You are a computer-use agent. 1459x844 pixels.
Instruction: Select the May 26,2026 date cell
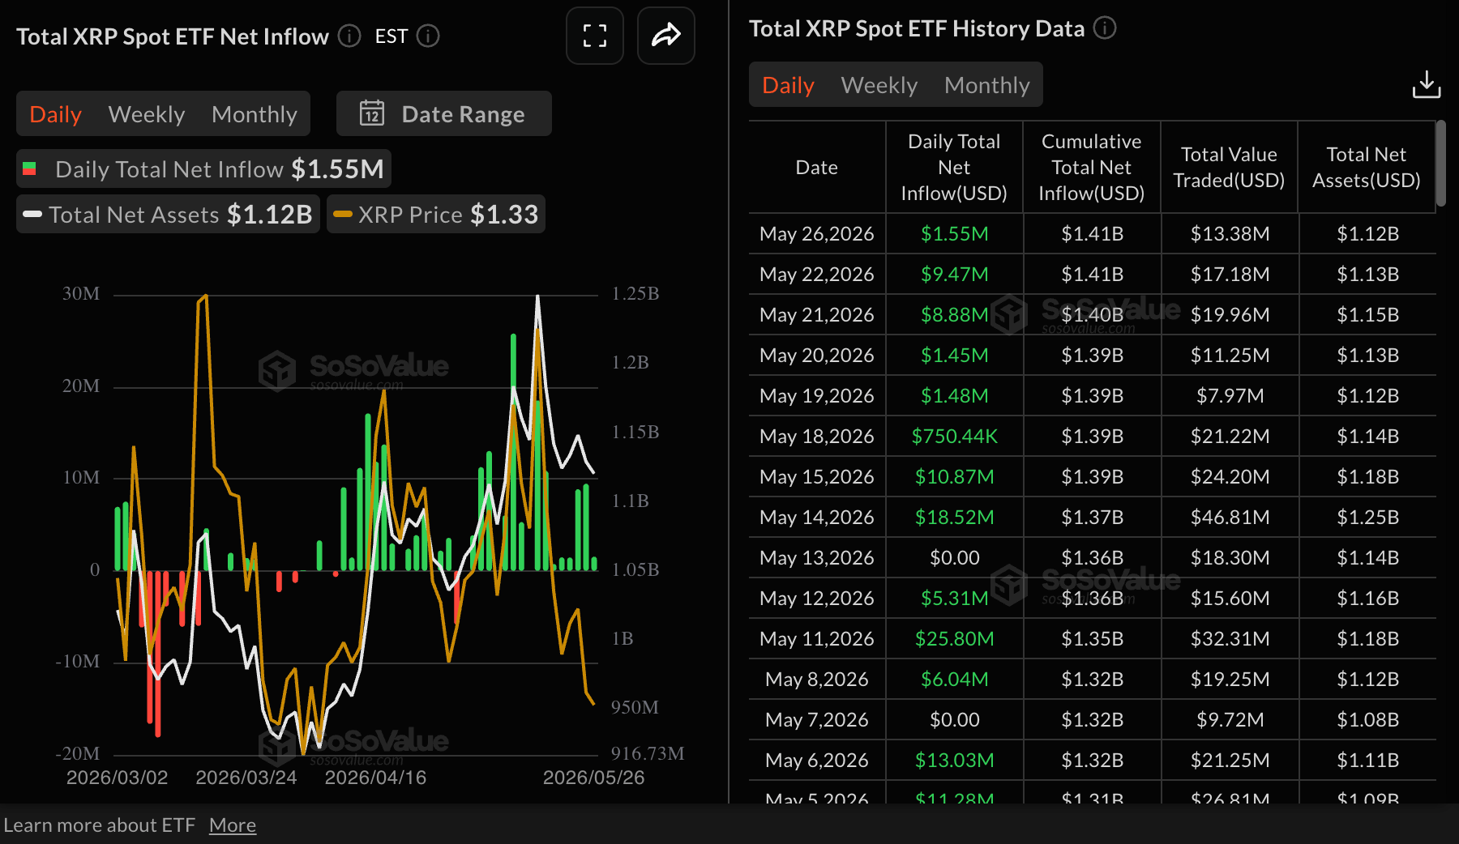coord(817,233)
